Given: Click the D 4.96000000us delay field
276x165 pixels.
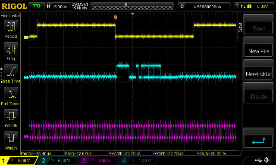Looking at the screenshot, I should tap(204, 6).
